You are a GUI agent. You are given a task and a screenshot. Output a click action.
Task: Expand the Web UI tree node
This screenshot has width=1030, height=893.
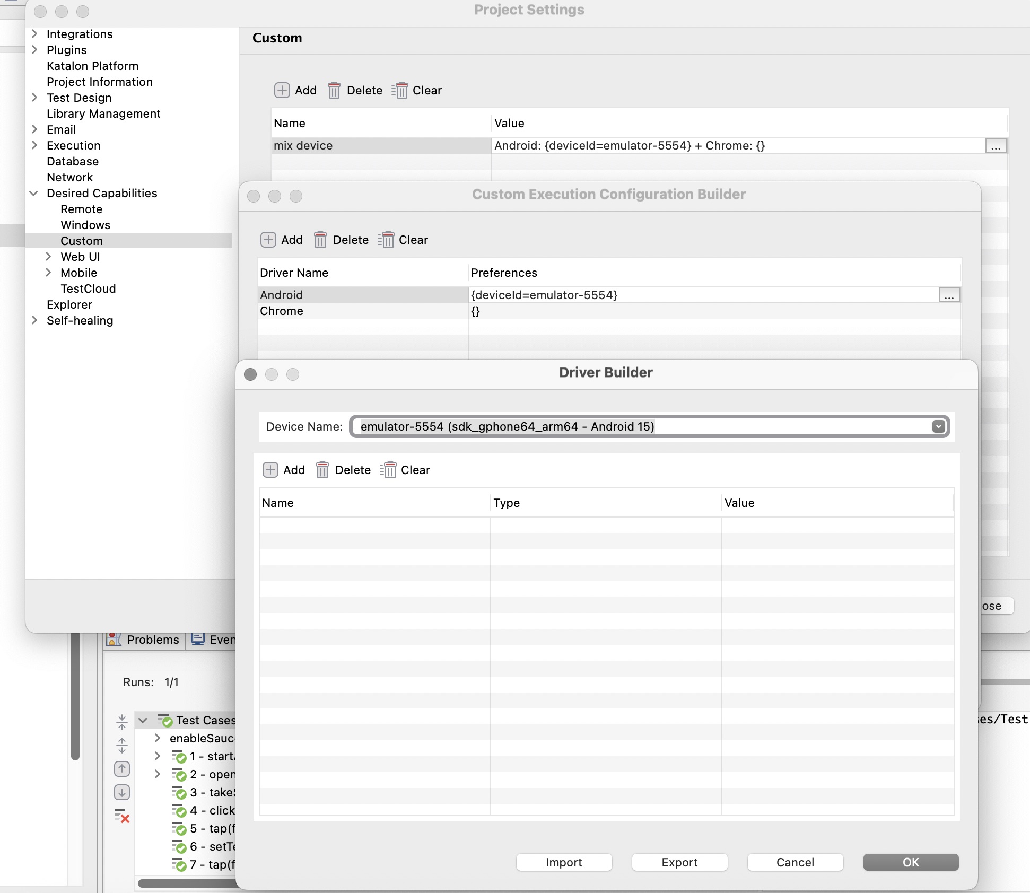[x=48, y=257]
